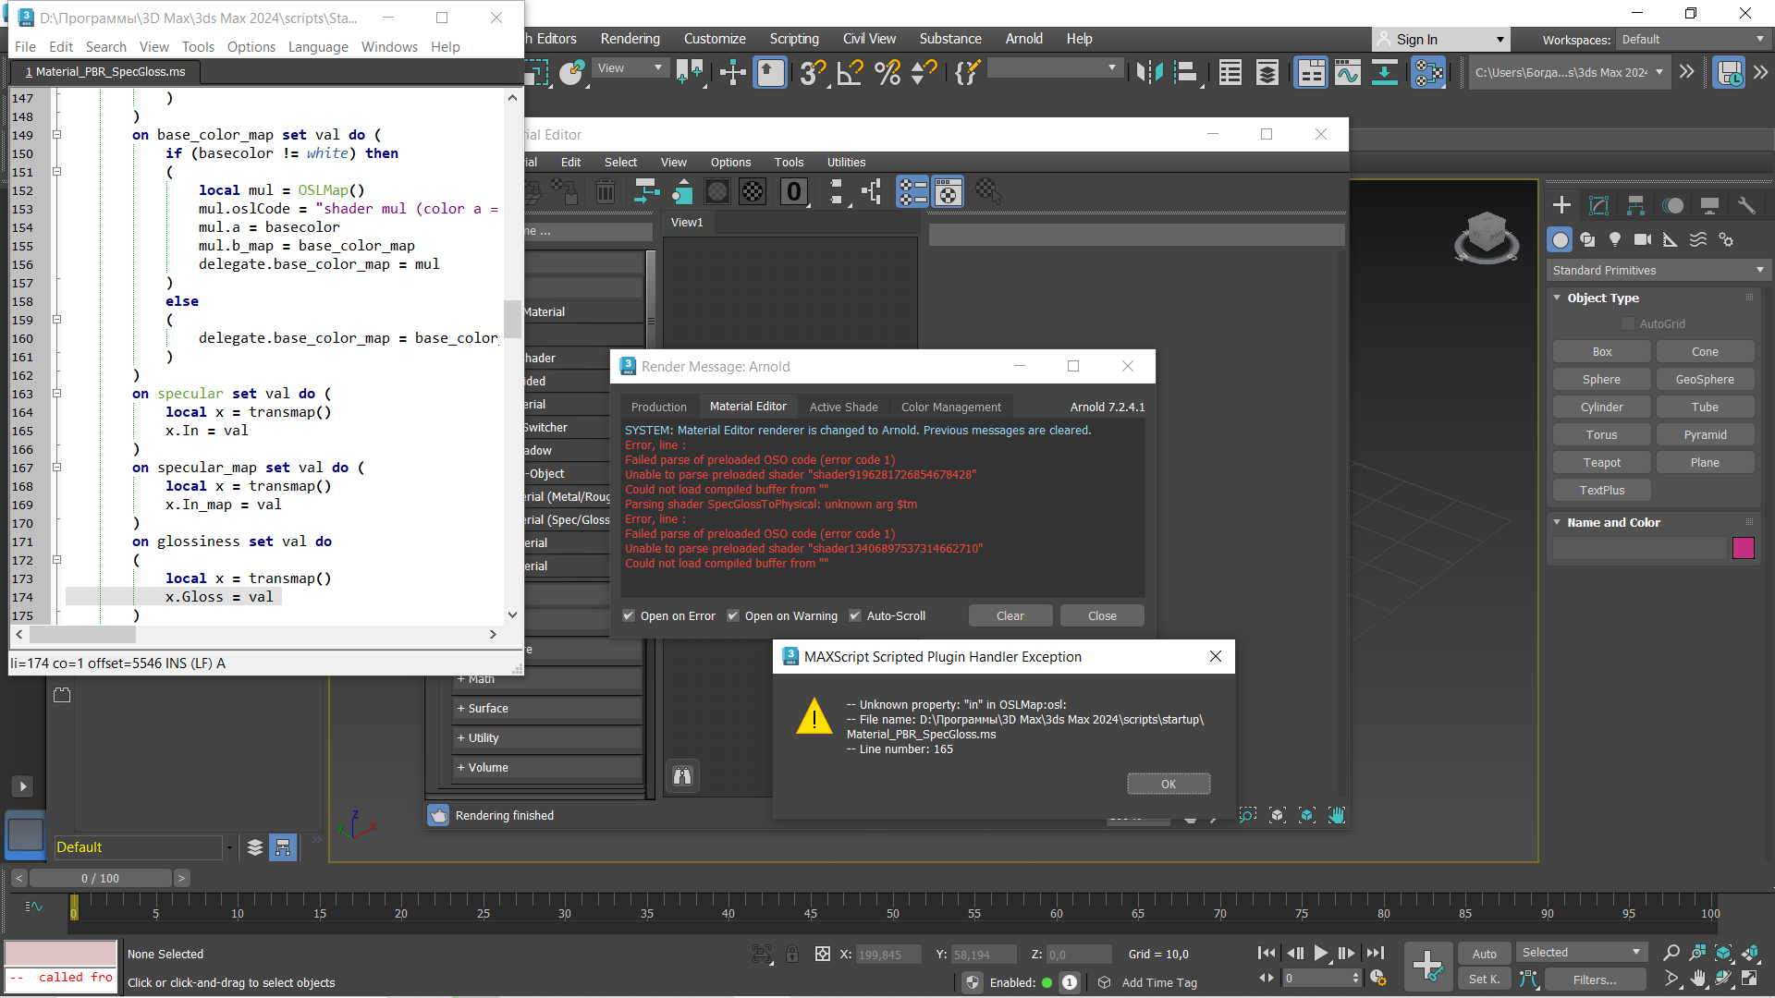Click the Material ID Channel zero icon

(x=793, y=192)
